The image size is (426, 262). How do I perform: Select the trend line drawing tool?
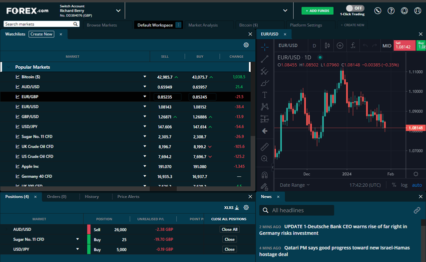coord(265,59)
